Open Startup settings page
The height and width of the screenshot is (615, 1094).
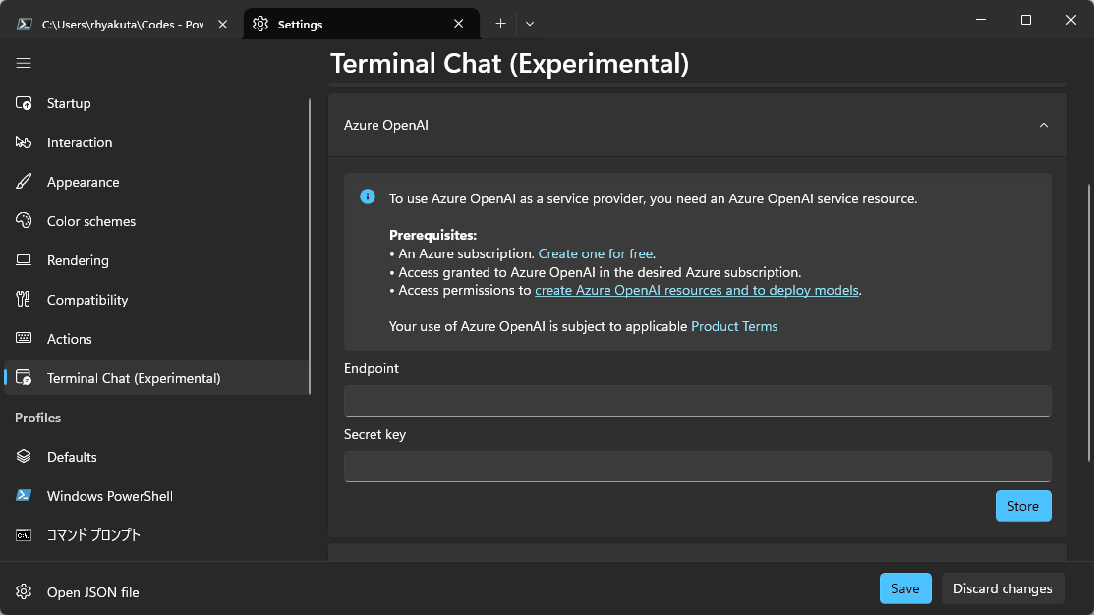156,103
